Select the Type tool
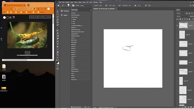Screen dimensions: 194x109 (x=58, y=44)
